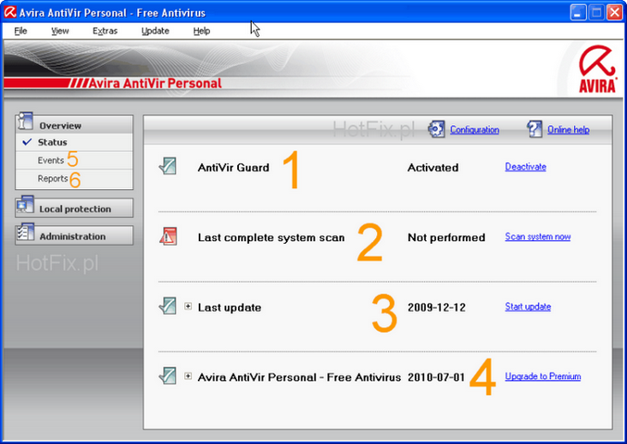The image size is (627, 444).
Task: Click the Start update link
Action: (528, 306)
